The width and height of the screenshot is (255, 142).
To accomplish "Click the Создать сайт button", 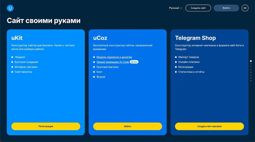I will 198,8.
